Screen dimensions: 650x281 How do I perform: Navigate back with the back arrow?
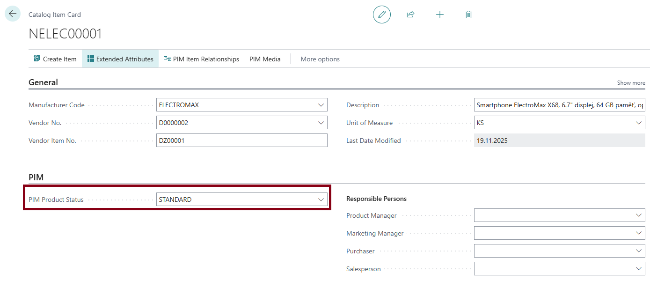tap(12, 14)
